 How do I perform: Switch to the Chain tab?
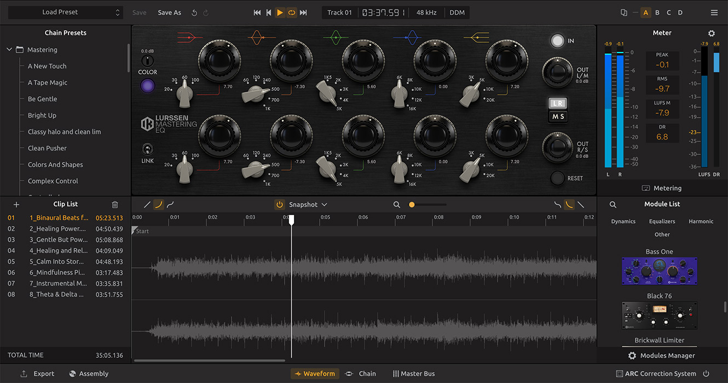coord(360,373)
